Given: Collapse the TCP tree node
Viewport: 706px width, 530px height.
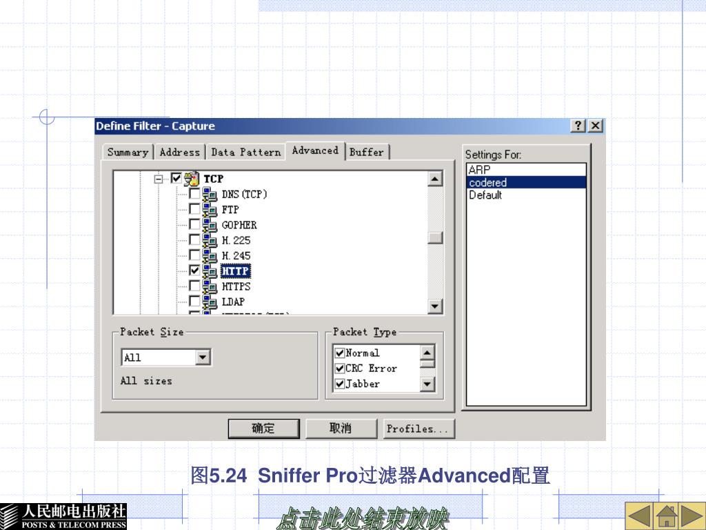Looking at the screenshot, I should point(158,179).
